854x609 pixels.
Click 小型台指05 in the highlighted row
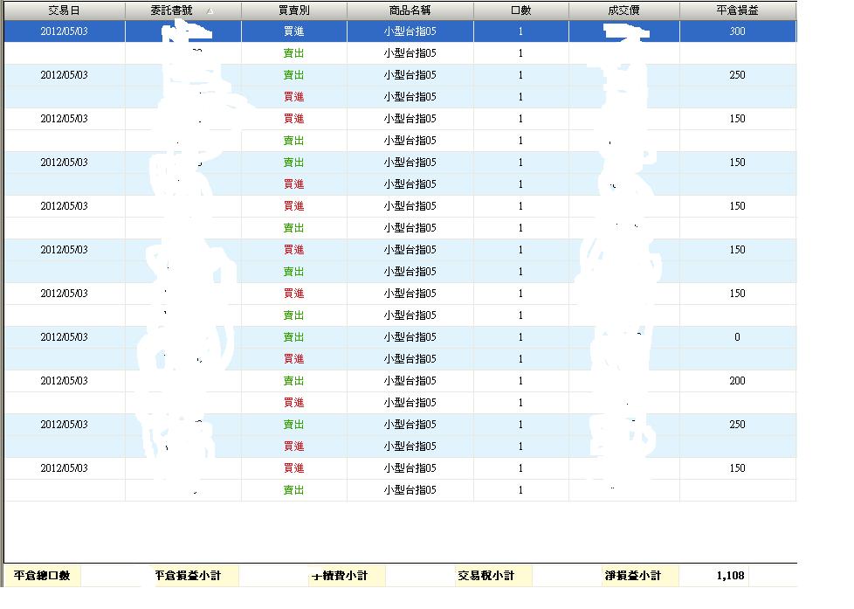tap(410, 31)
